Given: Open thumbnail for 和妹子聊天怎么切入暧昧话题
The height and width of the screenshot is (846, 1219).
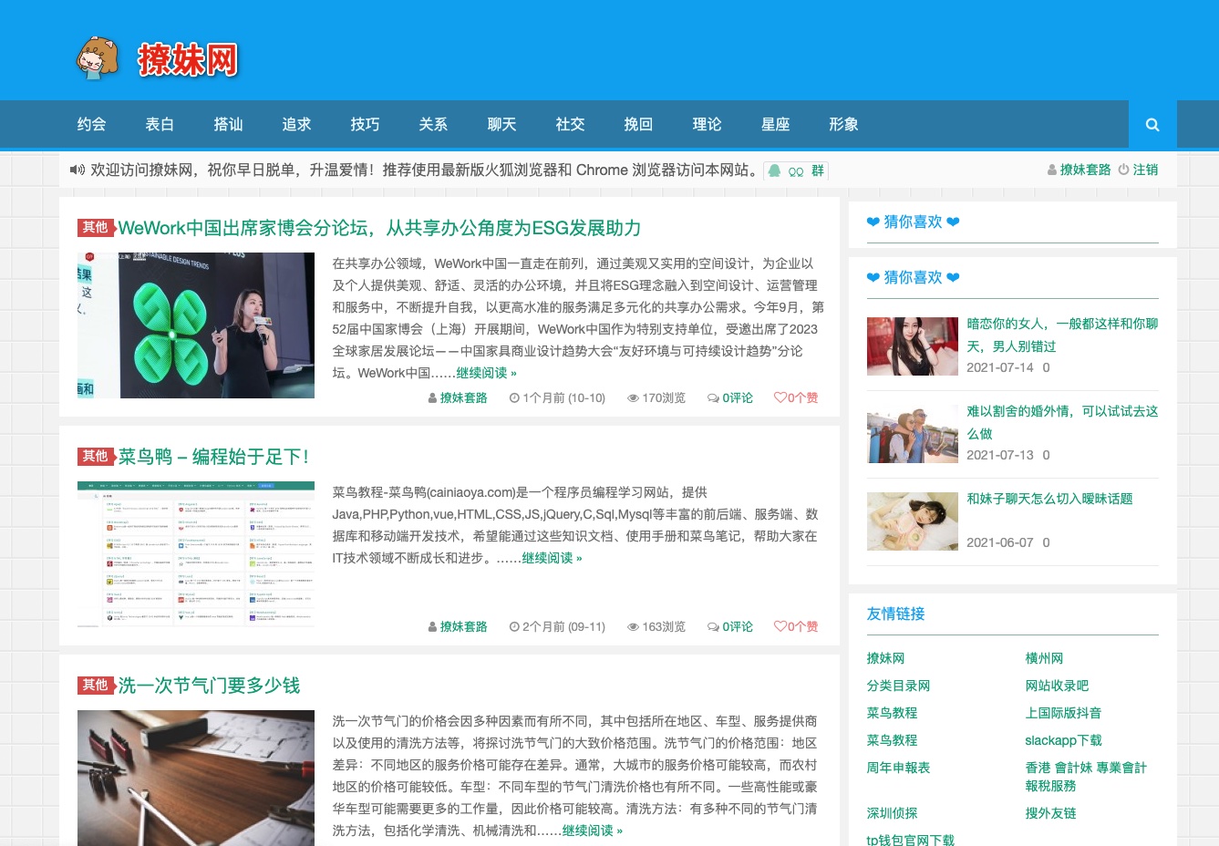Looking at the screenshot, I should click(912, 521).
